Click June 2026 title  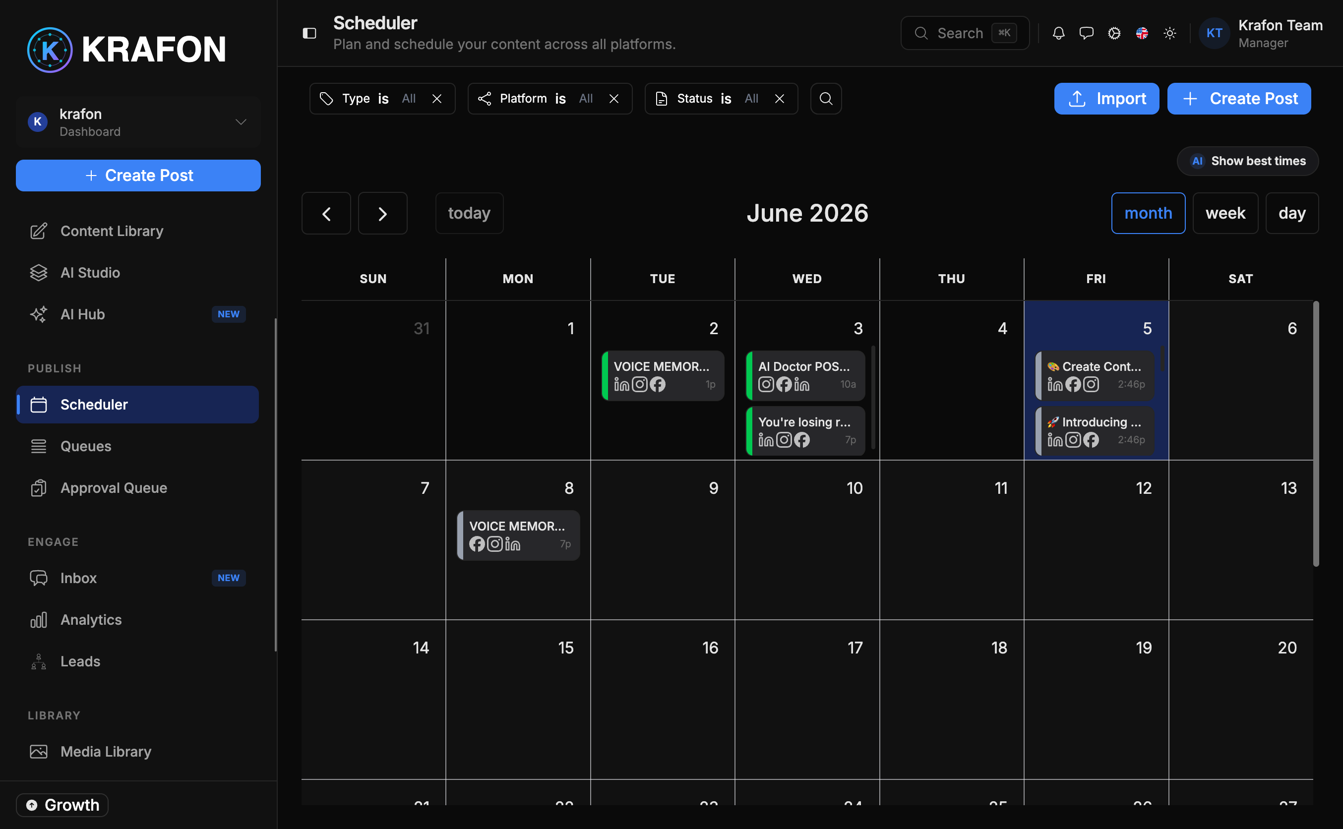click(x=807, y=213)
